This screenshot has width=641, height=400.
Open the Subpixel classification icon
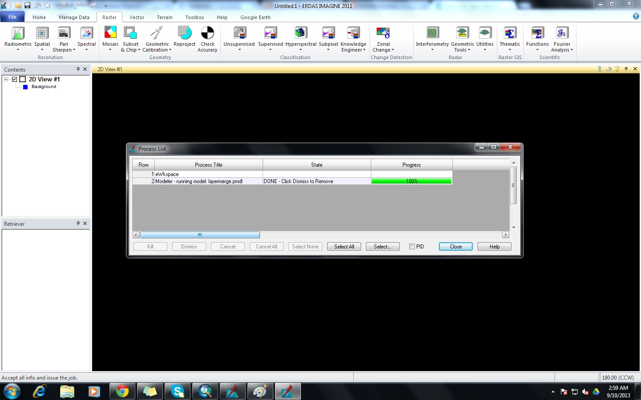click(x=328, y=33)
